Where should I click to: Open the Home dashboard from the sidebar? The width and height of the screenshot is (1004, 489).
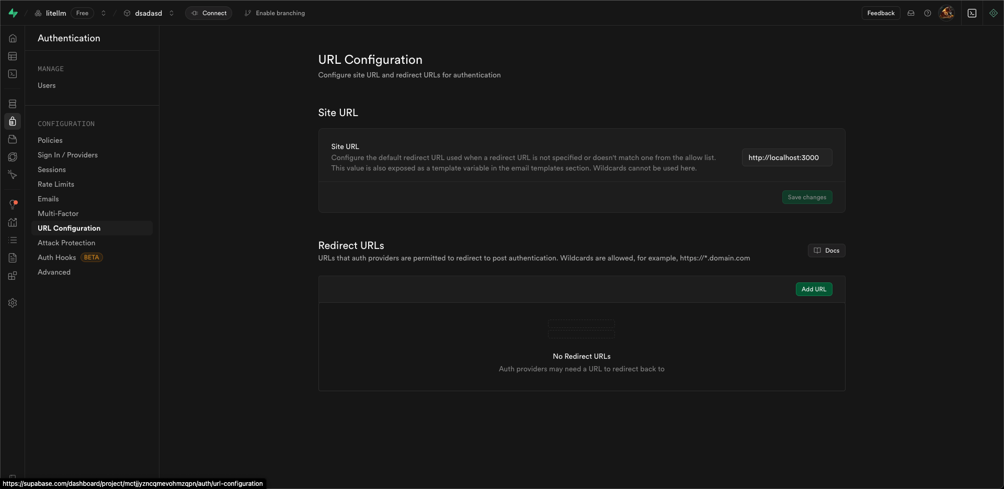pos(13,38)
